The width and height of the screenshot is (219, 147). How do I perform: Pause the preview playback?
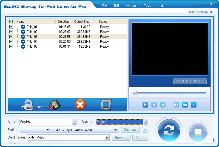tap(154, 105)
